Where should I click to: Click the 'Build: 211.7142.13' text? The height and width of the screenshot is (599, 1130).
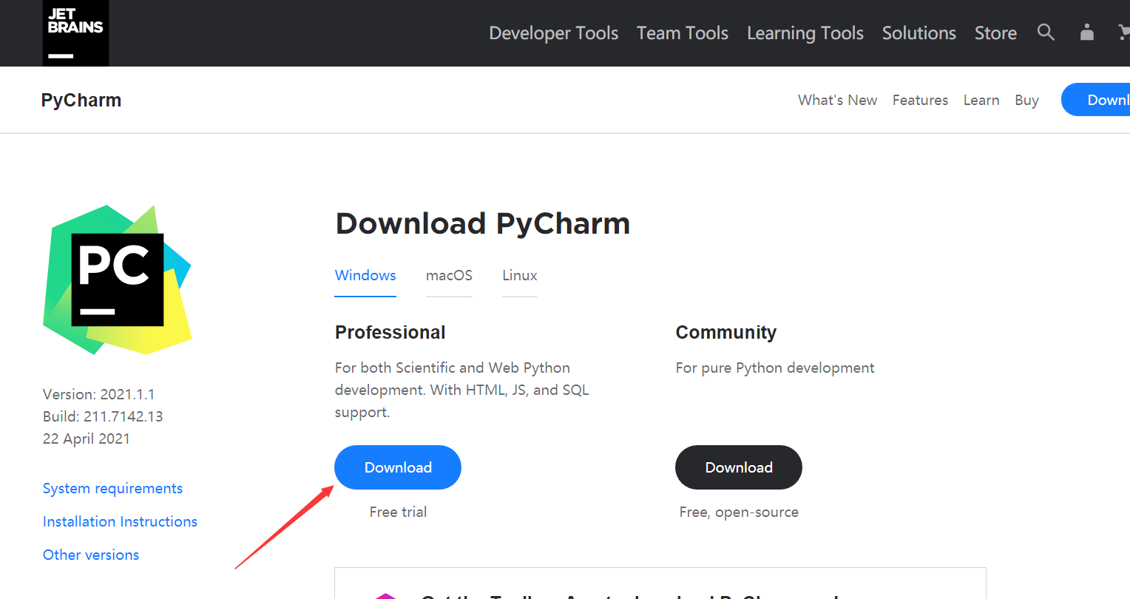coord(103,416)
